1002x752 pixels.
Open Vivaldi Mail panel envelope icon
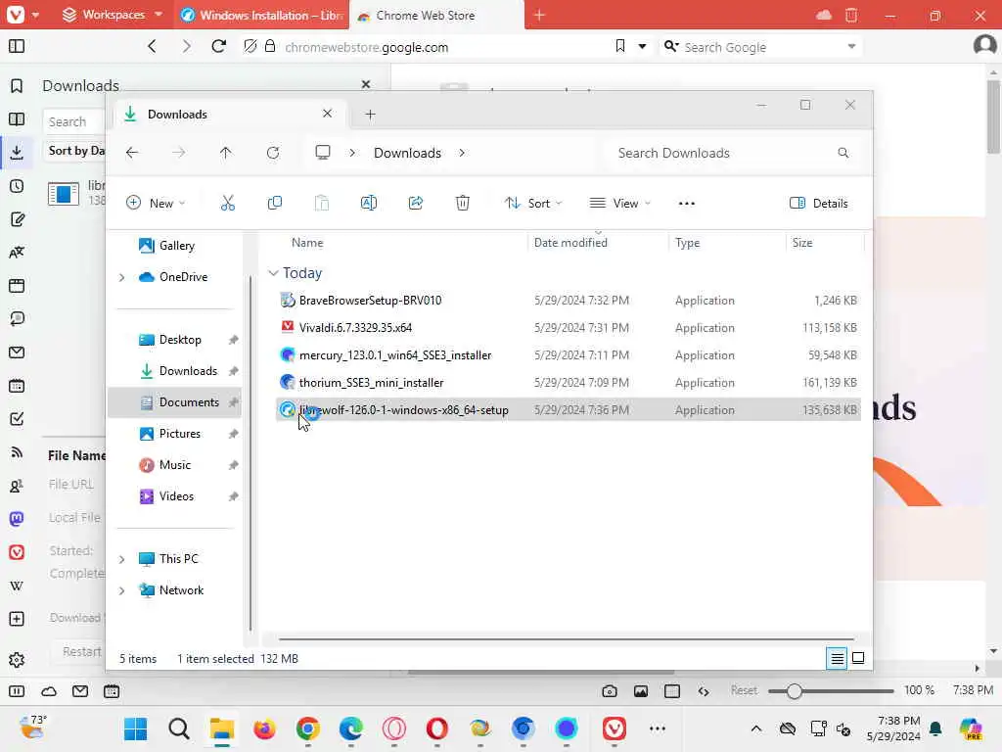(x=17, y=352)
